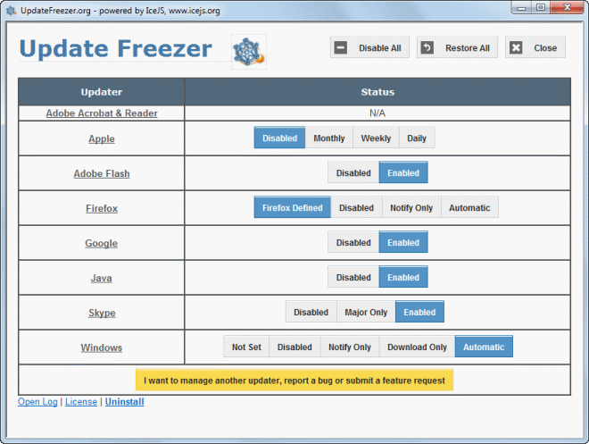Set Windows updates to Notify Only

click(x=349, y=347)
